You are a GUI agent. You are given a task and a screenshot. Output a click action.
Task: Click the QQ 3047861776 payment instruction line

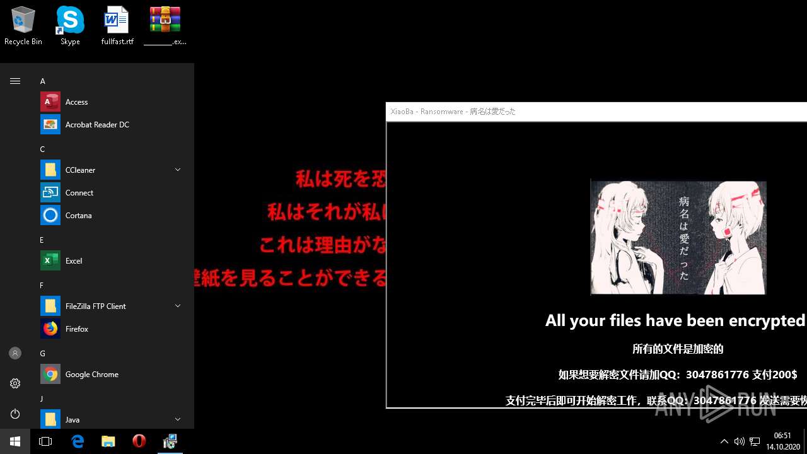pos(678,375)
